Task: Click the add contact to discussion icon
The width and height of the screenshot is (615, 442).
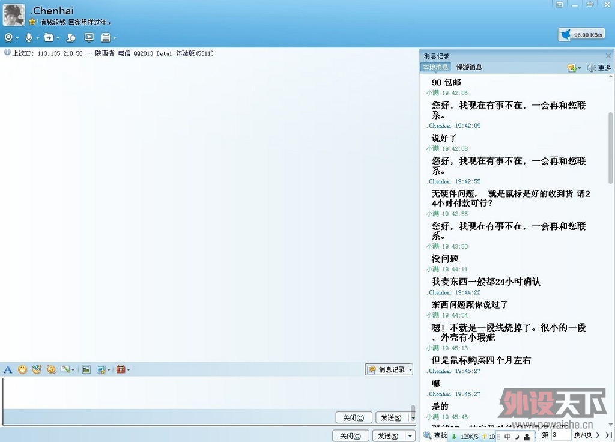Action: [x=71, y=38]
